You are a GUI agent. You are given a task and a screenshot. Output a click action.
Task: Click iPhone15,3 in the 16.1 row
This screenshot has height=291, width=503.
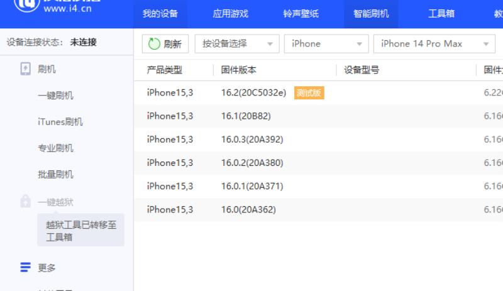pos(170,116)
